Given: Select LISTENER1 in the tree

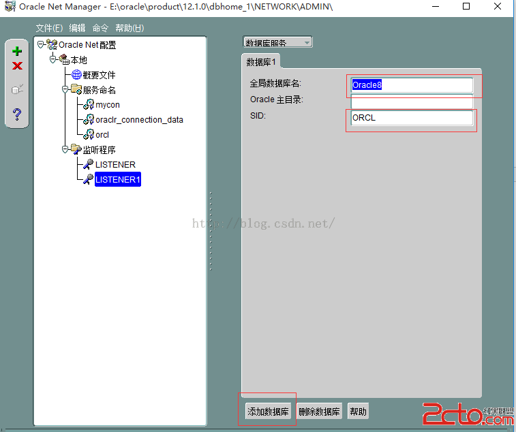Looking at the screenshot, I should pos(118,179).
